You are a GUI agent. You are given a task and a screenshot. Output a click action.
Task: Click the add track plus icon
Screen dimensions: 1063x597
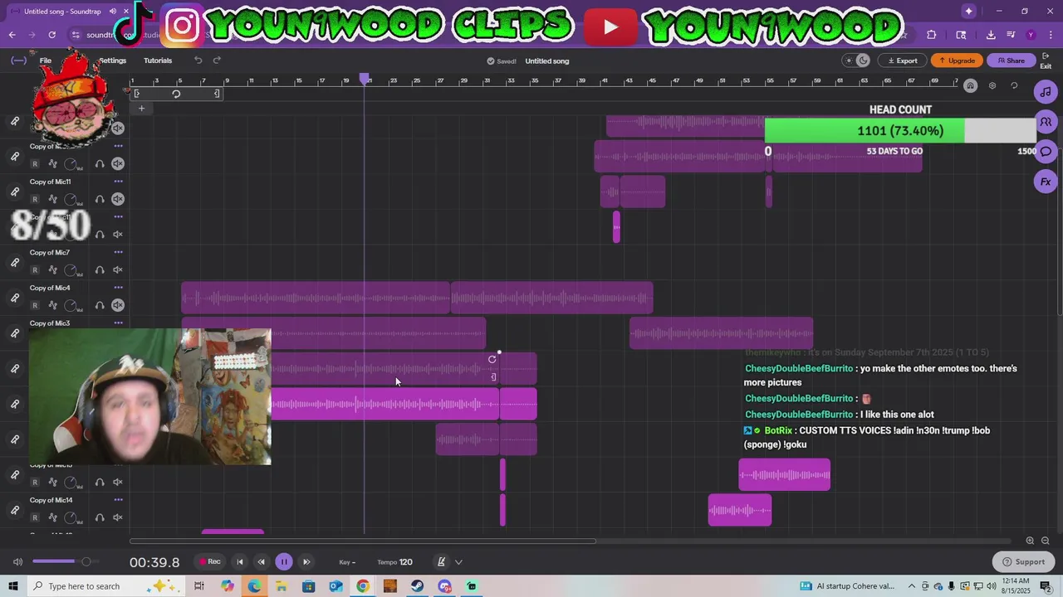(141, 108)
